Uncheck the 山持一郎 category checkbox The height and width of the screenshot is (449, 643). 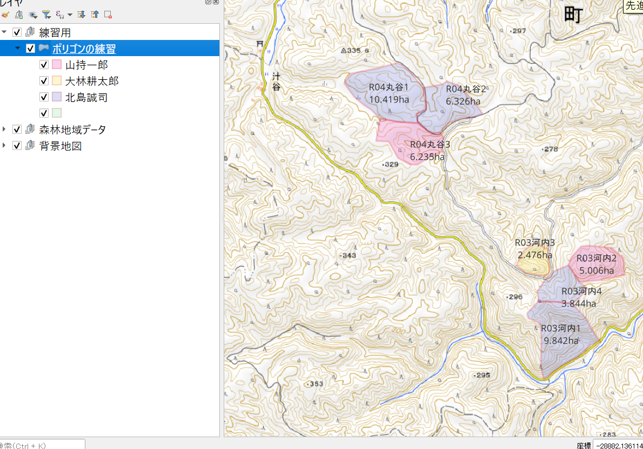click(44, 64)
